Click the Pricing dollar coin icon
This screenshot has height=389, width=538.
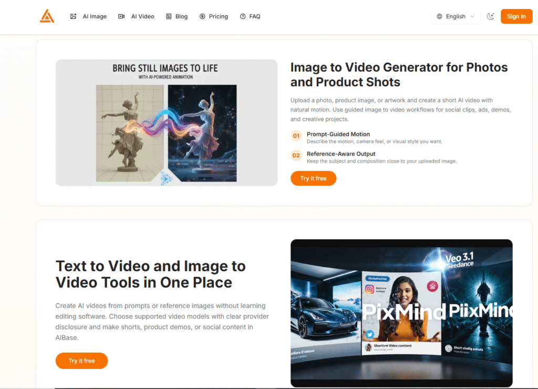[202, 16]
